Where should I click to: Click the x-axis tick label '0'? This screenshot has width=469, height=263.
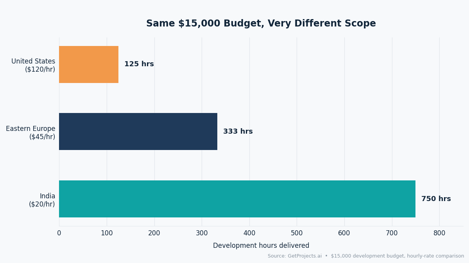[59, 233]
